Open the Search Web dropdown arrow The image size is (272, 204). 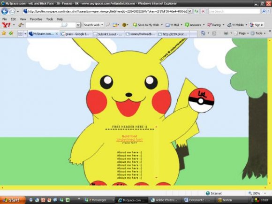[x=102, y=25]
